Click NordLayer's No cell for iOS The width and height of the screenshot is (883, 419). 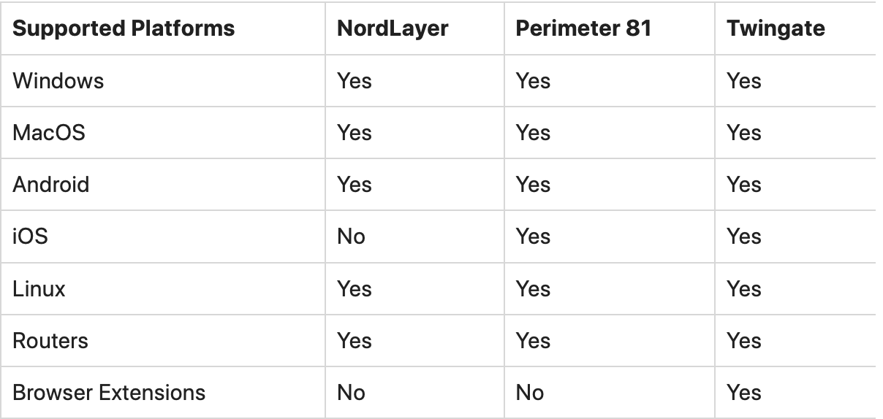pos(351,237)
